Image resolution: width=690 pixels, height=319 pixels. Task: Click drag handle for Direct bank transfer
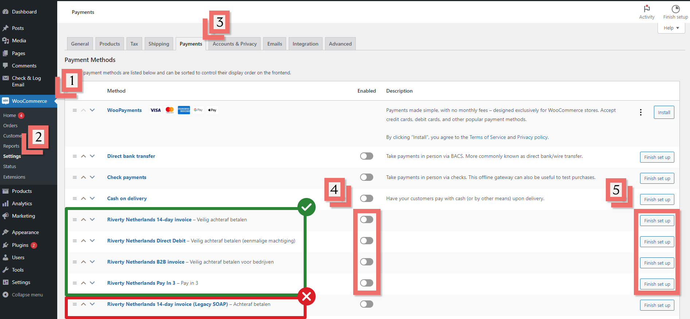click(x=75, y=156)
